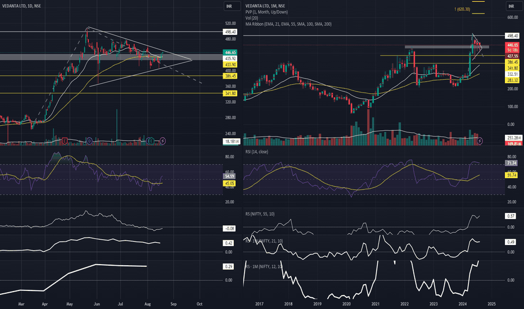Click the Mar label on daily time axis
Image resolution: width=524 pixels, height=309 pixels.
(x=21, y=304)
